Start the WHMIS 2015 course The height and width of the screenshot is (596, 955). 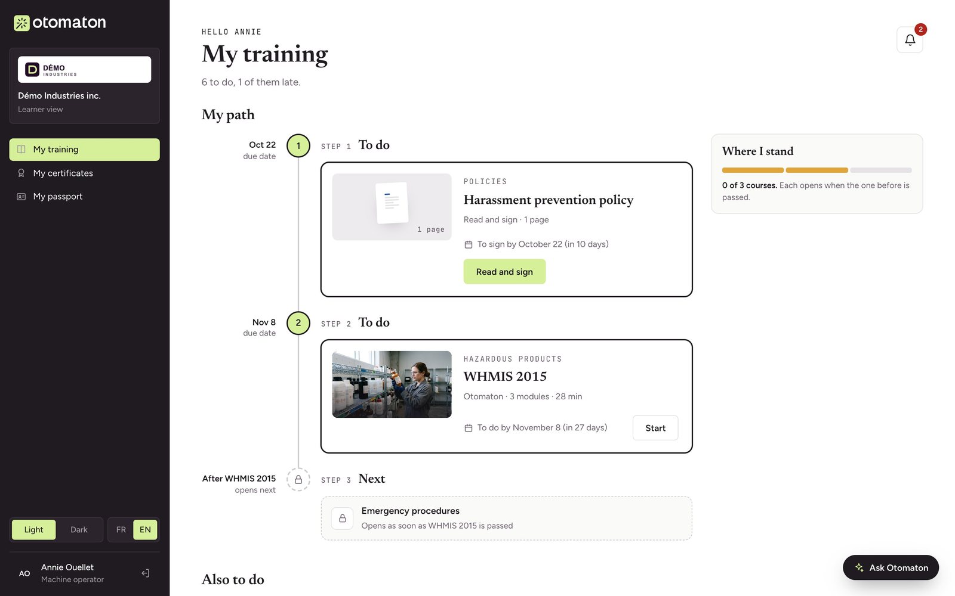(x=655, y=428)
